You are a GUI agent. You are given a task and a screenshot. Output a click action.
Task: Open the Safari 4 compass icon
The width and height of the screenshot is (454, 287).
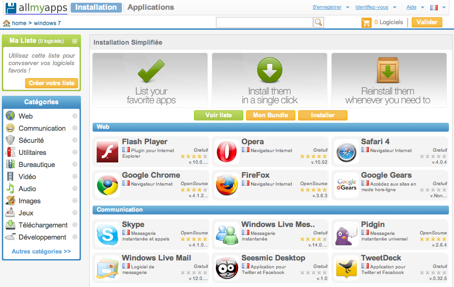pos(346,152)
